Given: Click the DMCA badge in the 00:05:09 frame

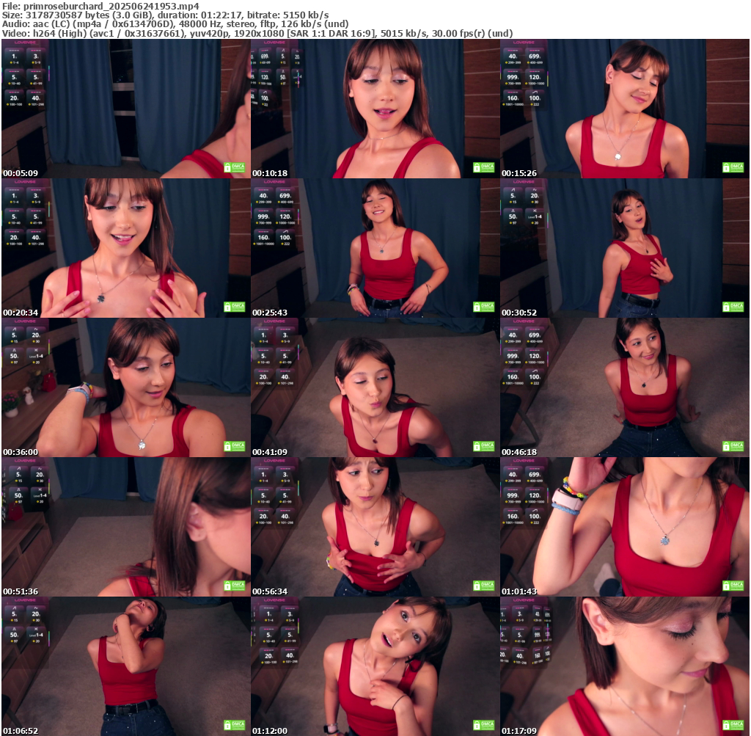Looking at the screenshot, I should coord(235,167).
